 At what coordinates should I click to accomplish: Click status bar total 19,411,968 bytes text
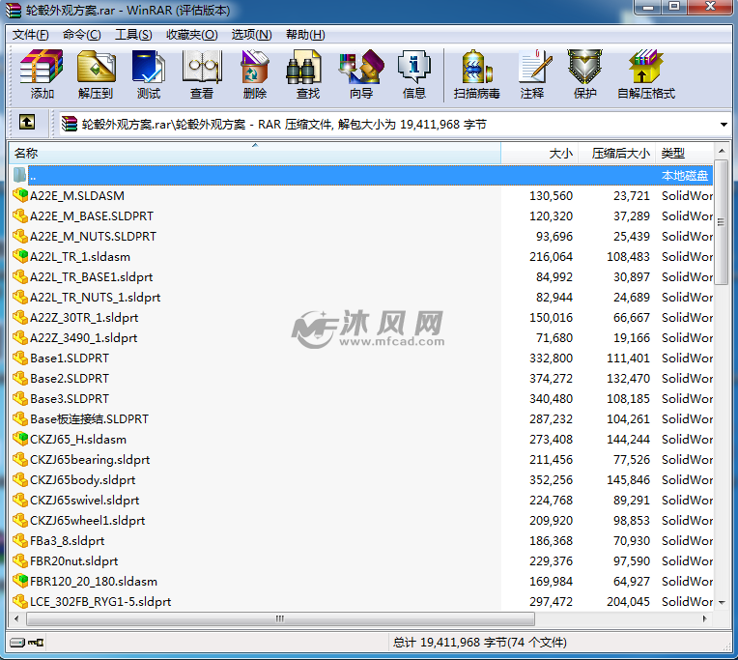(x=480, y=642)
